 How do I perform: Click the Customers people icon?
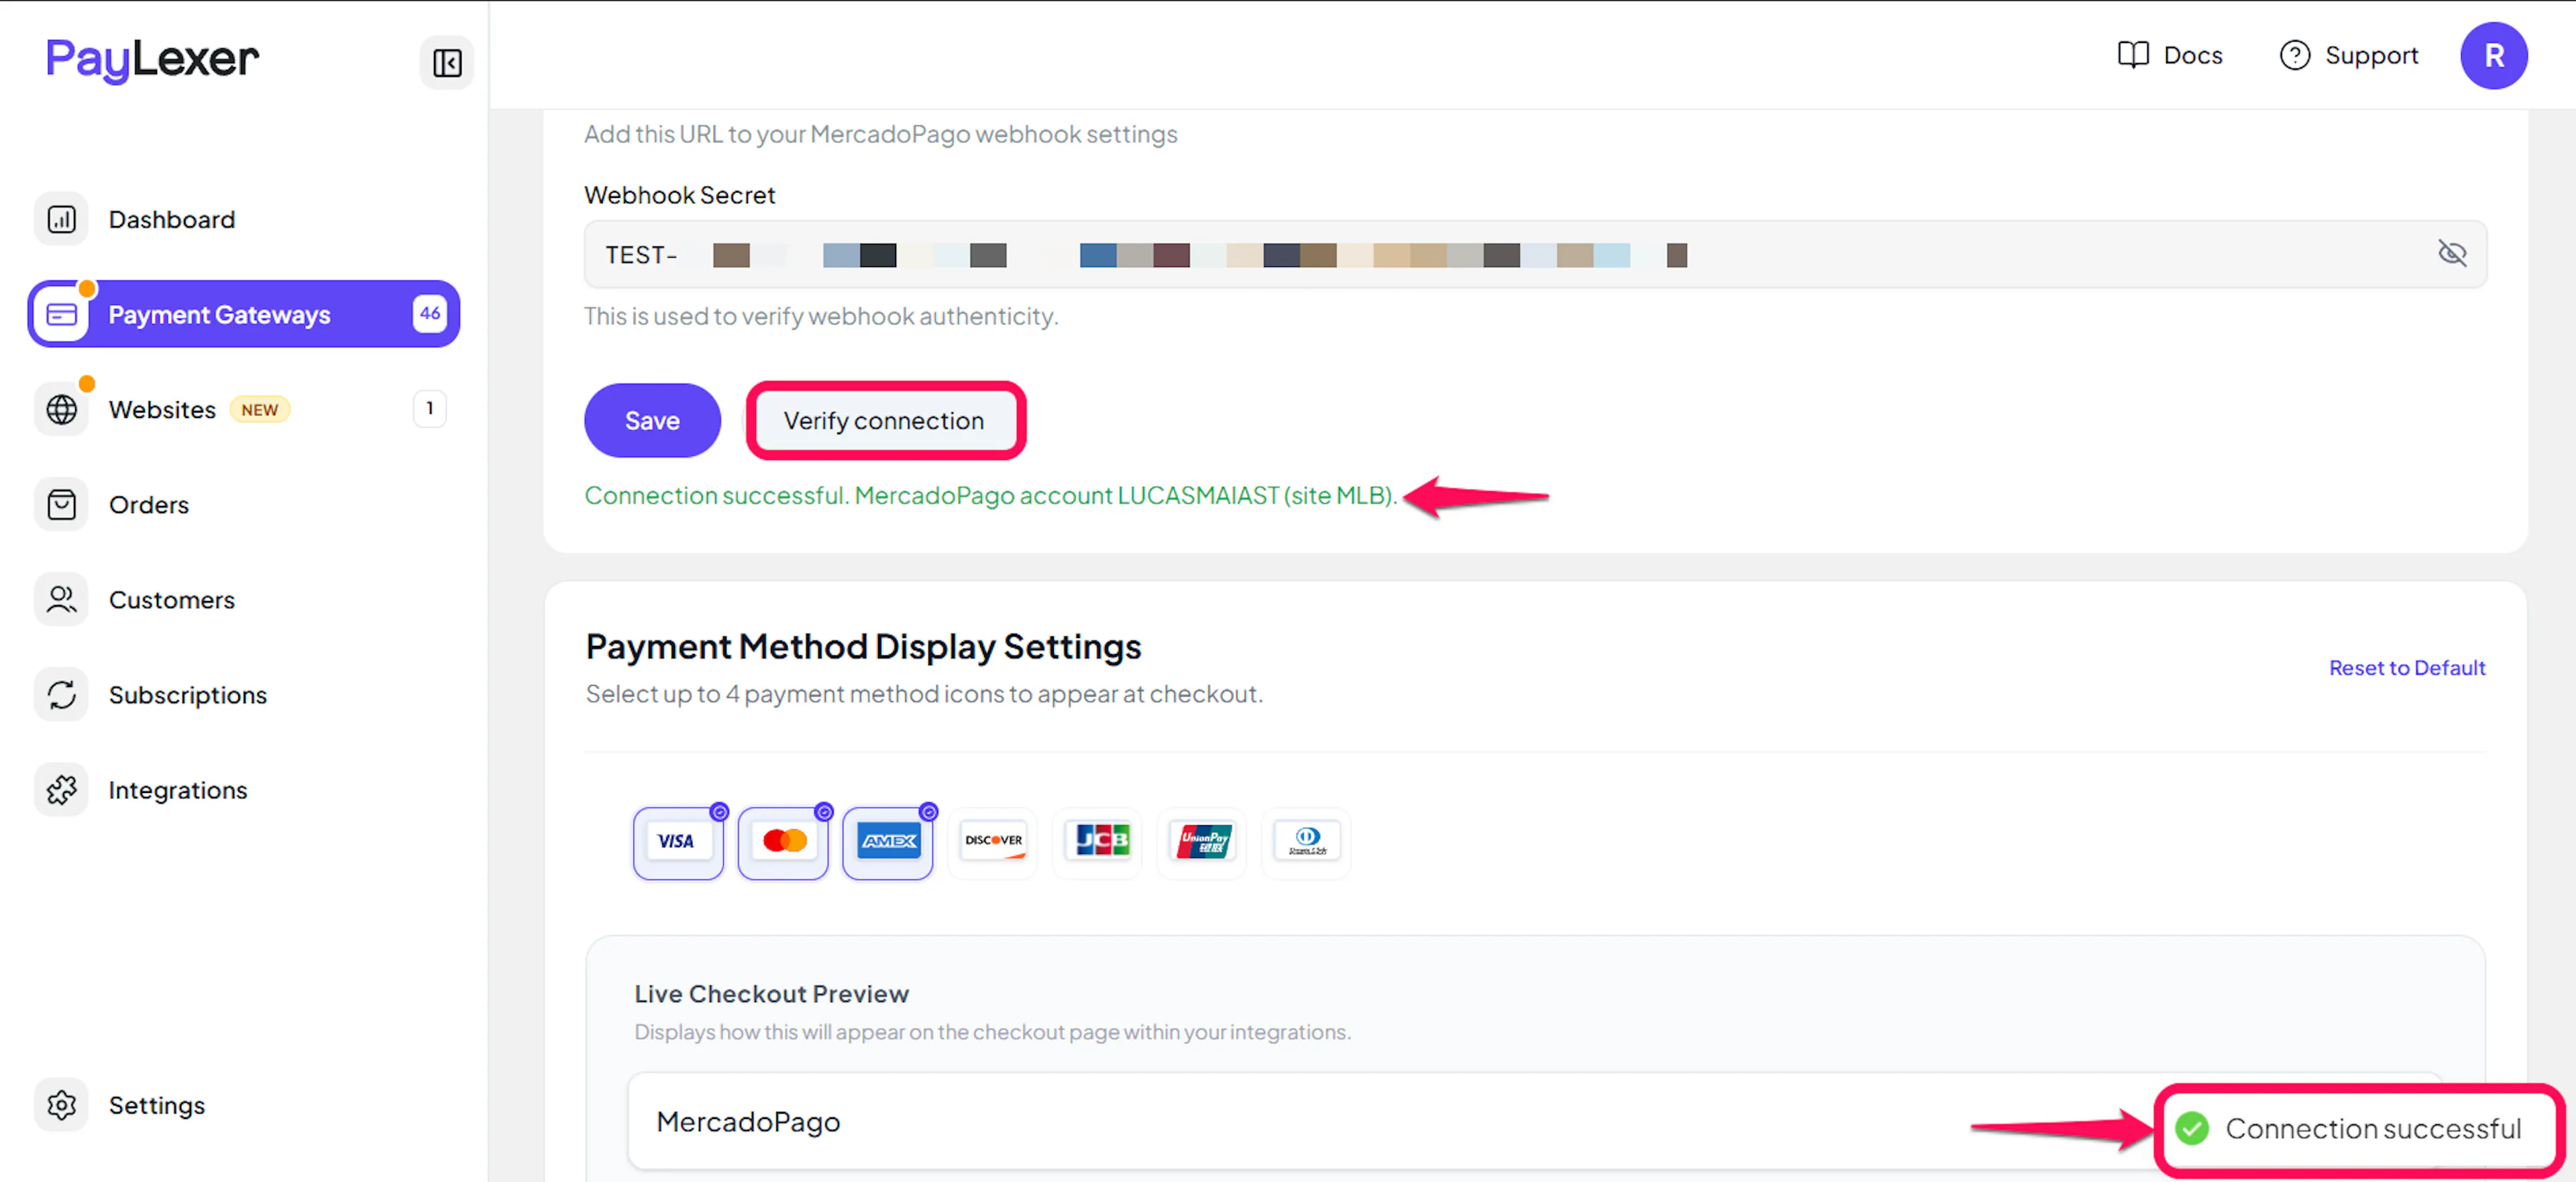pyautogui.click(x=62, y=599)
